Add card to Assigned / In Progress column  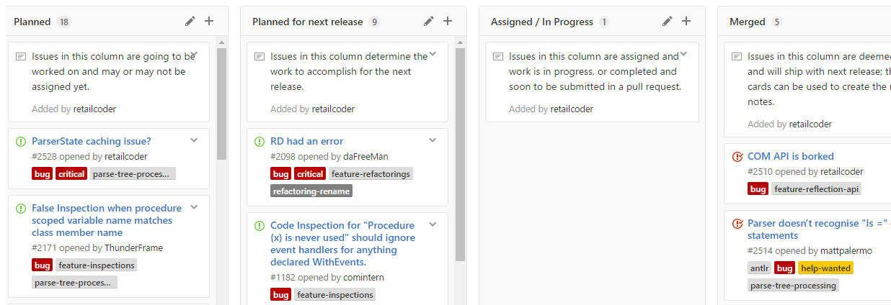pos(686,22)
